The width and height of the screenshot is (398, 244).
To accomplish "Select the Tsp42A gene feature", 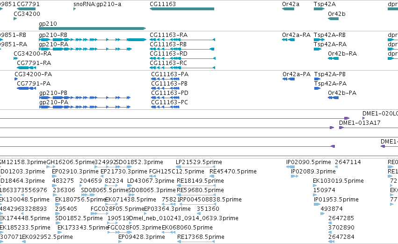I will coord(319,9).
